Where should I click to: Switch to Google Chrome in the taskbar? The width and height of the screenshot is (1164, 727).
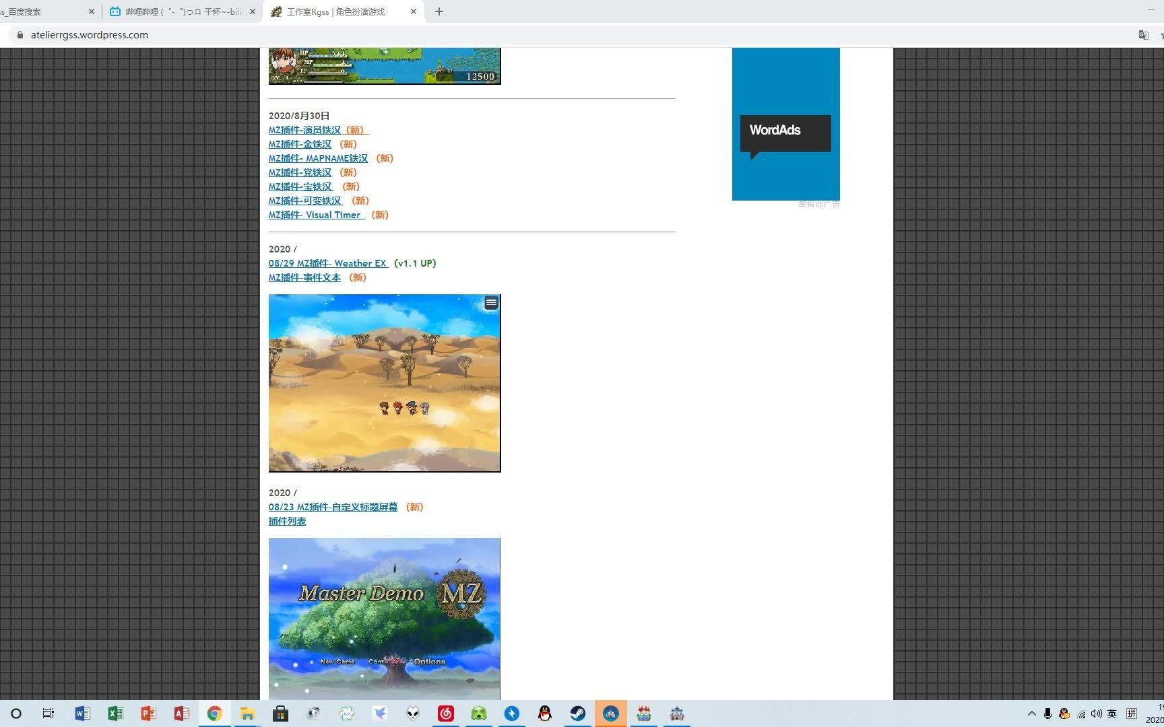(x=214, y=714)
